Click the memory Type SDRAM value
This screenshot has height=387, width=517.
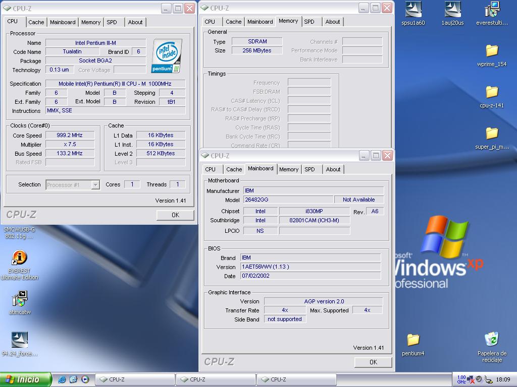pos(257,41)
